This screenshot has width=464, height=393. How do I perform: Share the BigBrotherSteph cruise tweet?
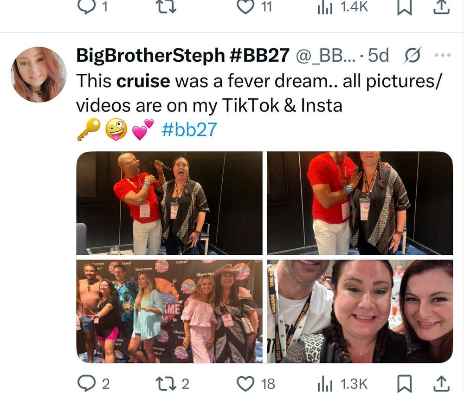[442, 384]
